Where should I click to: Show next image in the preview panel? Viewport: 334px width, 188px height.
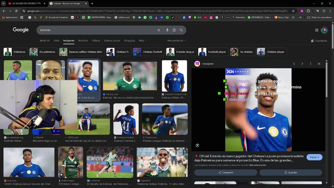coord(302,64)
